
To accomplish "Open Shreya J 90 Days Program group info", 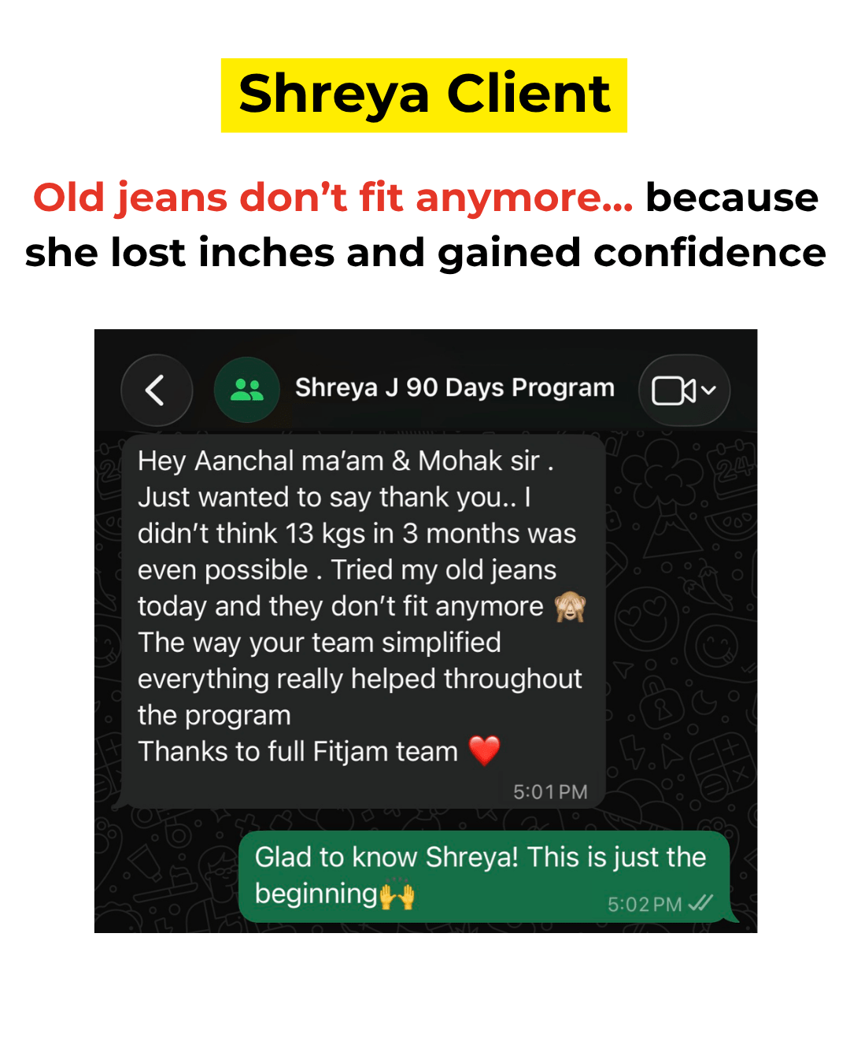I will 455,387.
